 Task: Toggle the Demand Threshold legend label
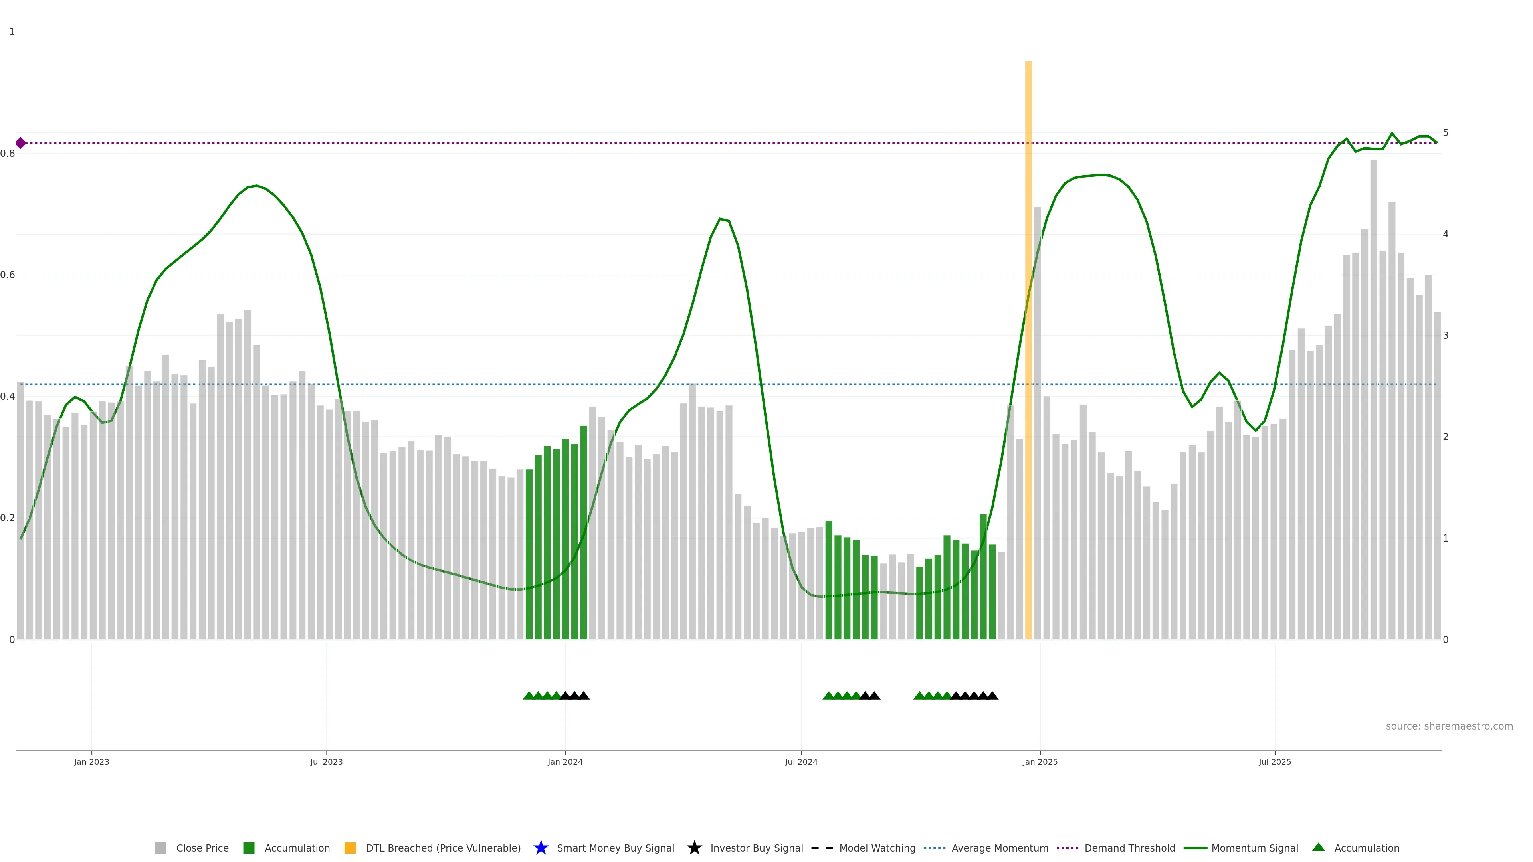1129,848
